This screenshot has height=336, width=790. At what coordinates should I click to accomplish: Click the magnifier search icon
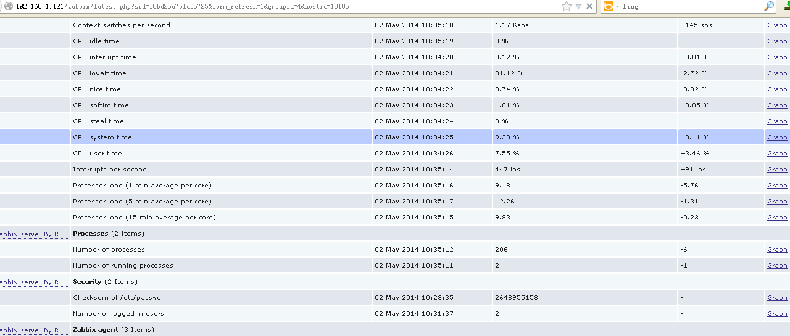tap(769, 6)
